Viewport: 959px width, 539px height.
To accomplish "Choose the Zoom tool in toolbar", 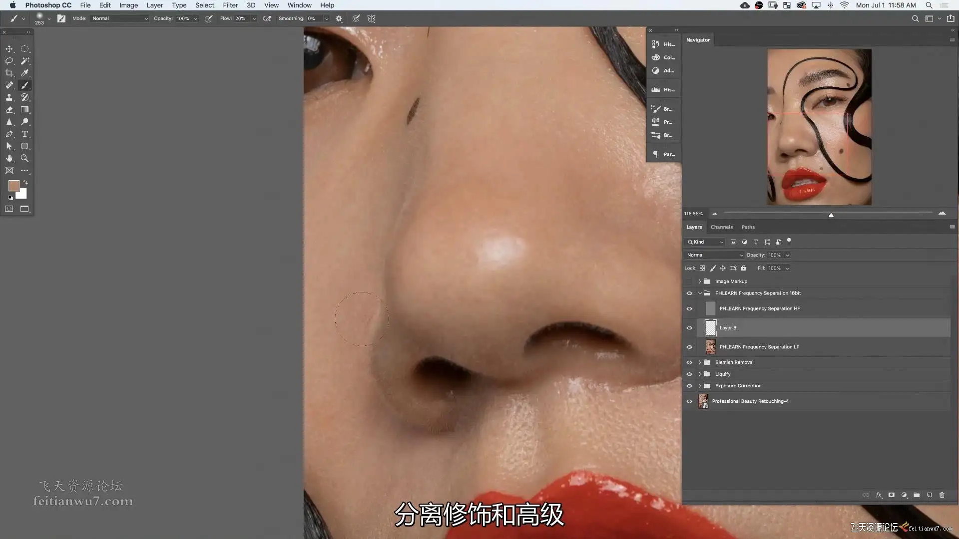I will (x=24, y=158).
